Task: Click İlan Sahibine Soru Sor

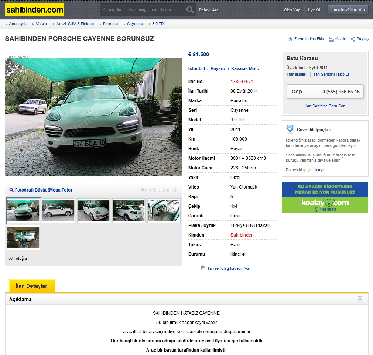Action: pos(325,106)
